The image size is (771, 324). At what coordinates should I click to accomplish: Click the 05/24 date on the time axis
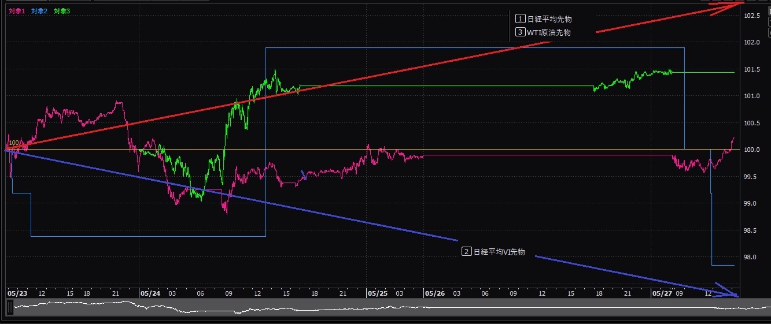pos(150,293)
